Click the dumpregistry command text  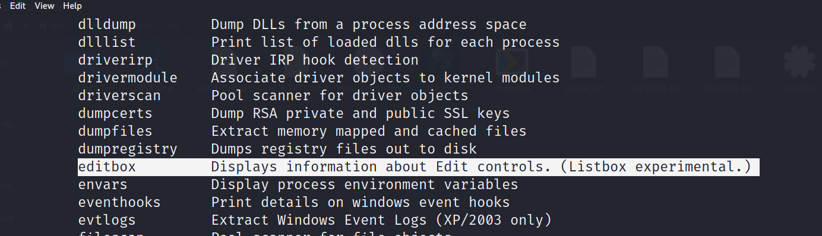128,149
